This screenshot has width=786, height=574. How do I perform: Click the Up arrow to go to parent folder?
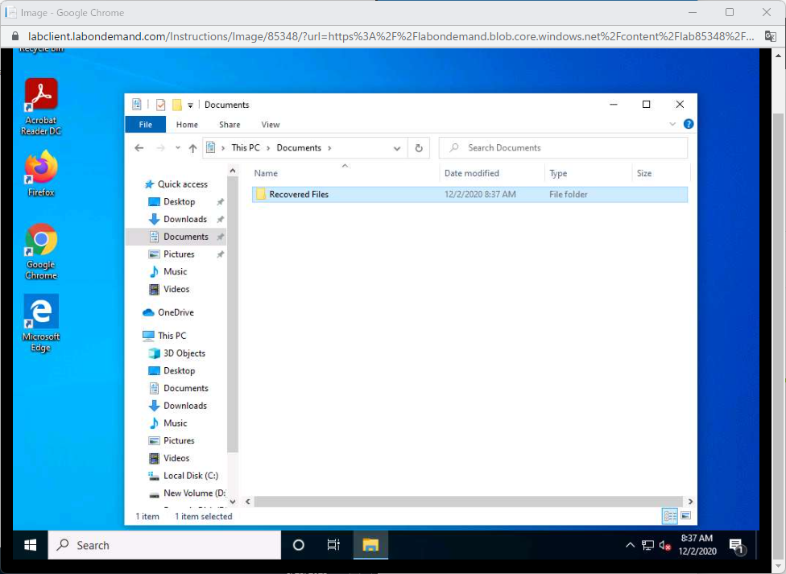click(x=194, y=147)
